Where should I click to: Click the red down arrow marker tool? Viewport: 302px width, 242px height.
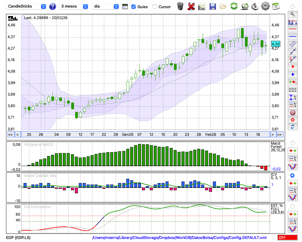pos(293,67)
